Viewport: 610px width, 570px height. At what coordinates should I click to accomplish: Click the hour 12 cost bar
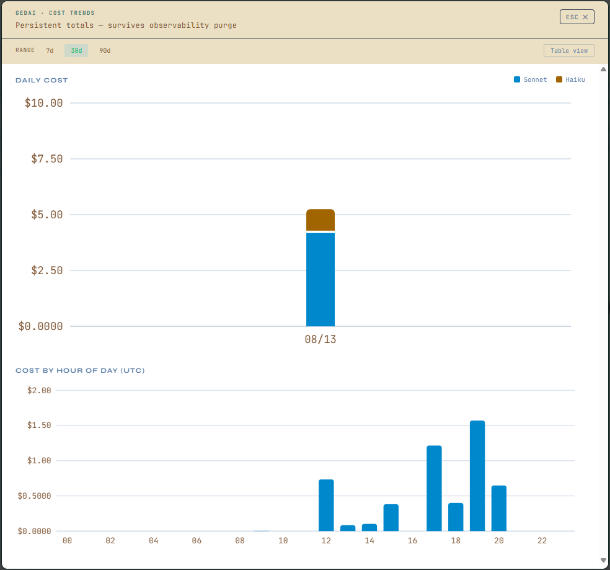[326, 505]
